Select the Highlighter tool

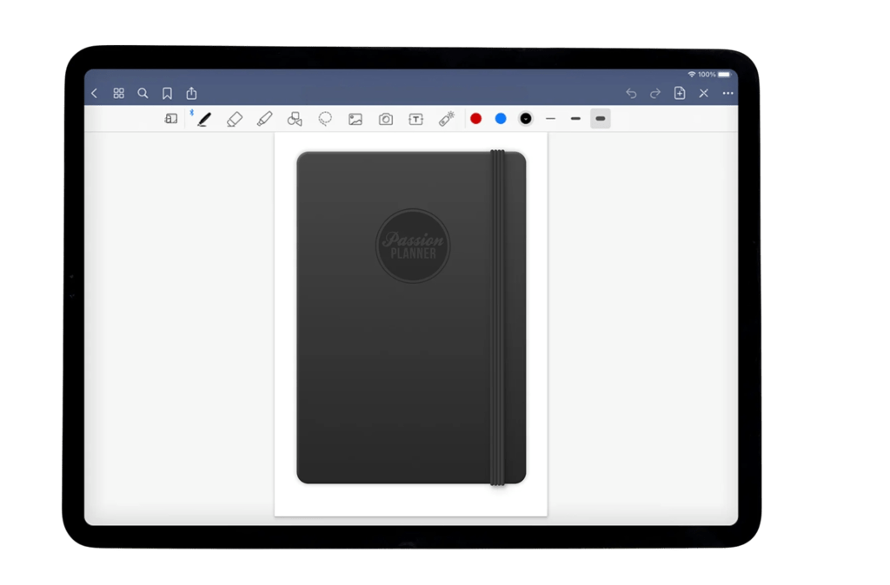coord(264,119)
